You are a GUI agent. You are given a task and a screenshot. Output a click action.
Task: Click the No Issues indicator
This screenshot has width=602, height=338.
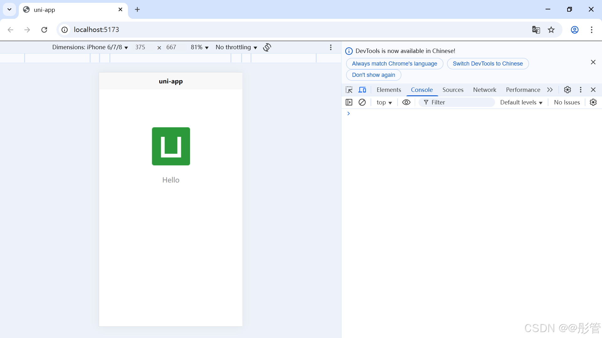[567, 102]
